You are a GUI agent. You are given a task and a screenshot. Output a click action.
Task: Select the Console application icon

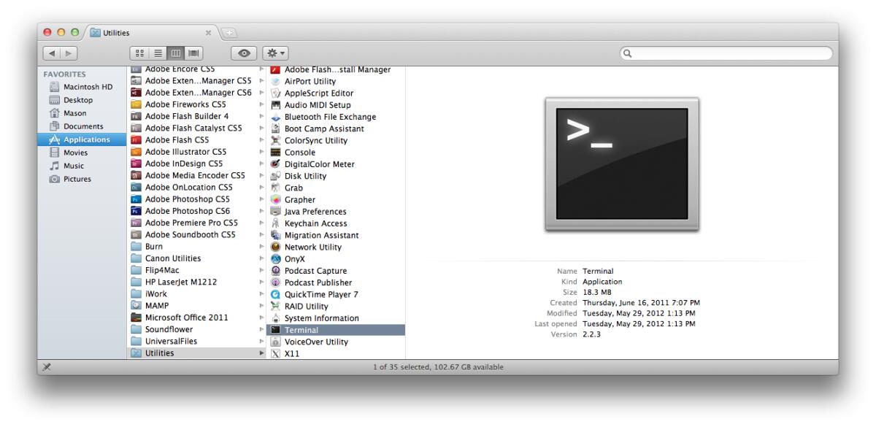tap(274, 152)
